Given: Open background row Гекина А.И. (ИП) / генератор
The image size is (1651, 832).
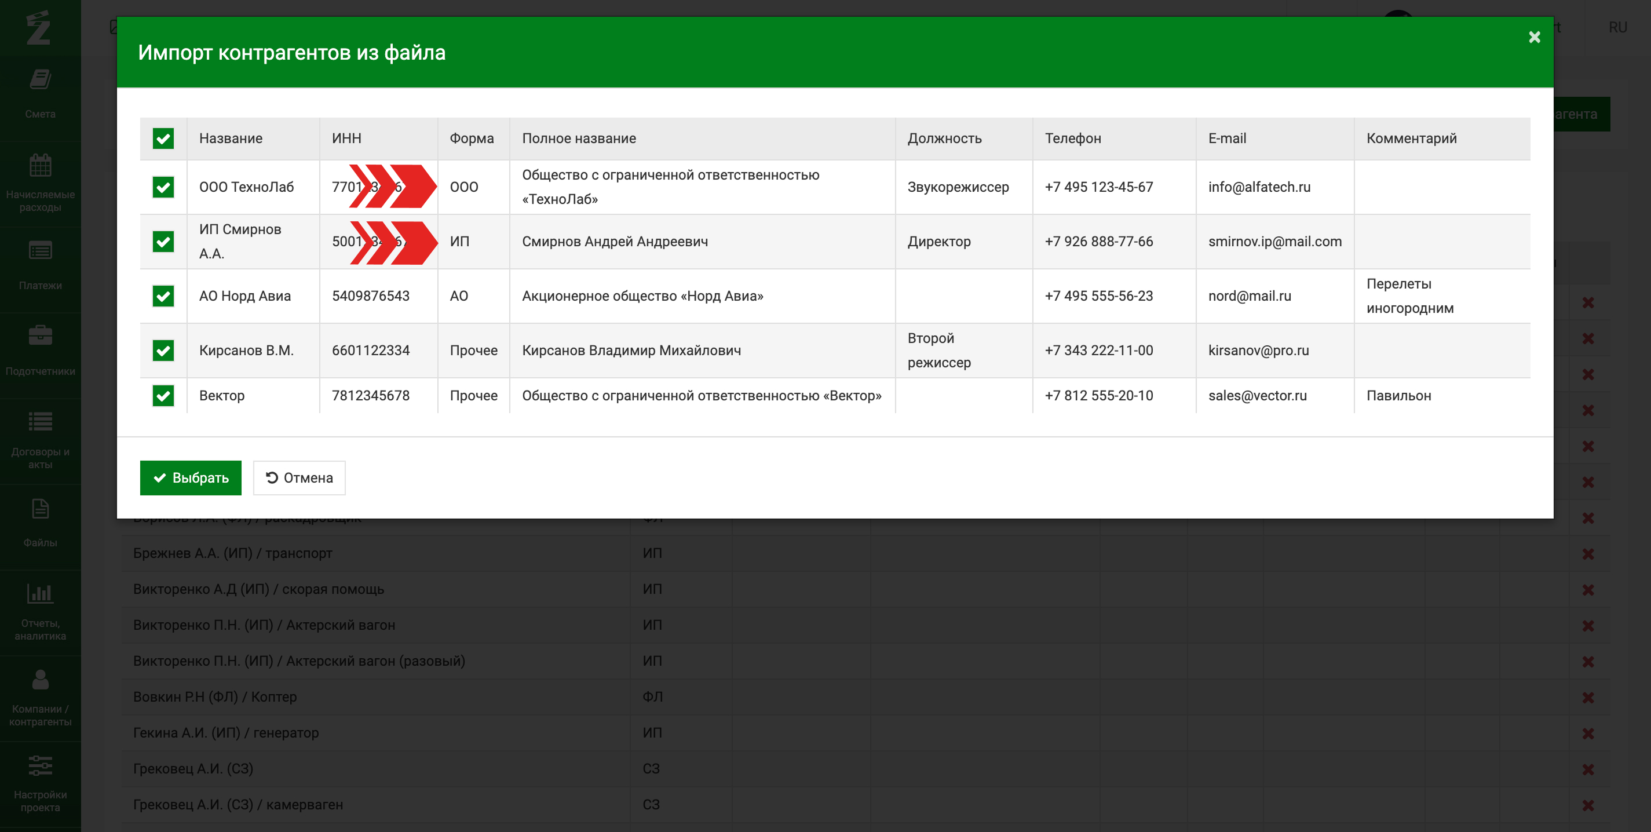Looking at the screenshot, I should click(225, 734).
